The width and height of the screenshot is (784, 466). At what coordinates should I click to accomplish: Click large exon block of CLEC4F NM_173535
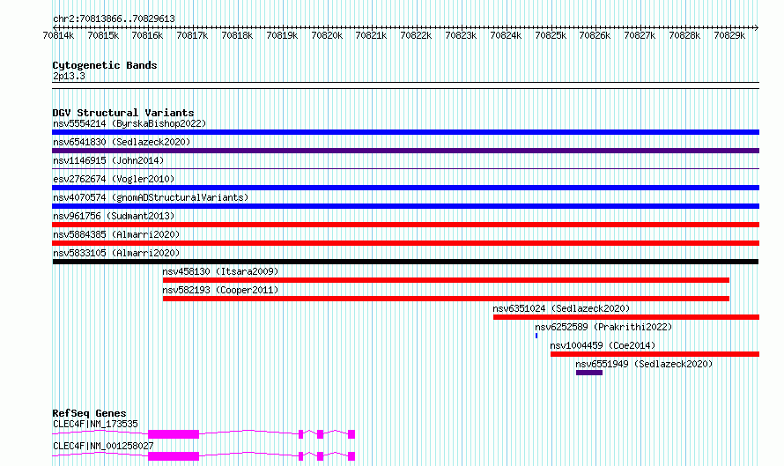pos(174,434)
